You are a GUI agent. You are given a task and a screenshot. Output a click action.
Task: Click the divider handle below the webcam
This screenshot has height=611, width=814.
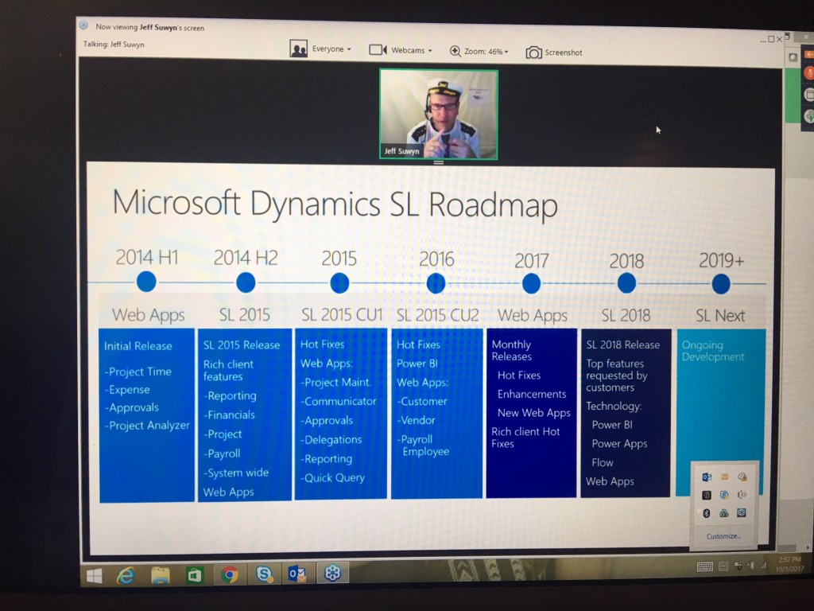(439, 162)
